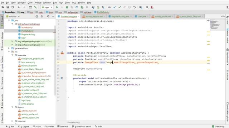Viewport: 229px width, 128px height.
Task: Click the Search Everywhere magnifier icon
Action: pyautogui.click(x=147, y=7)
